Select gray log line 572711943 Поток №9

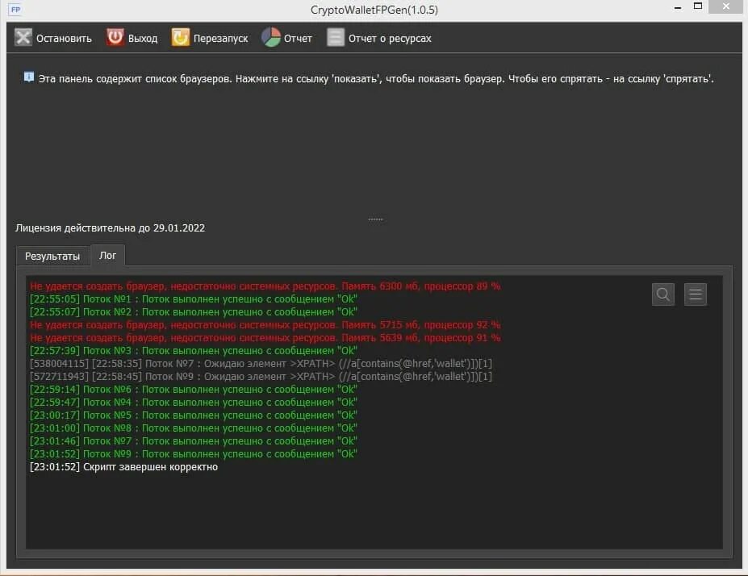pos(261,376)
